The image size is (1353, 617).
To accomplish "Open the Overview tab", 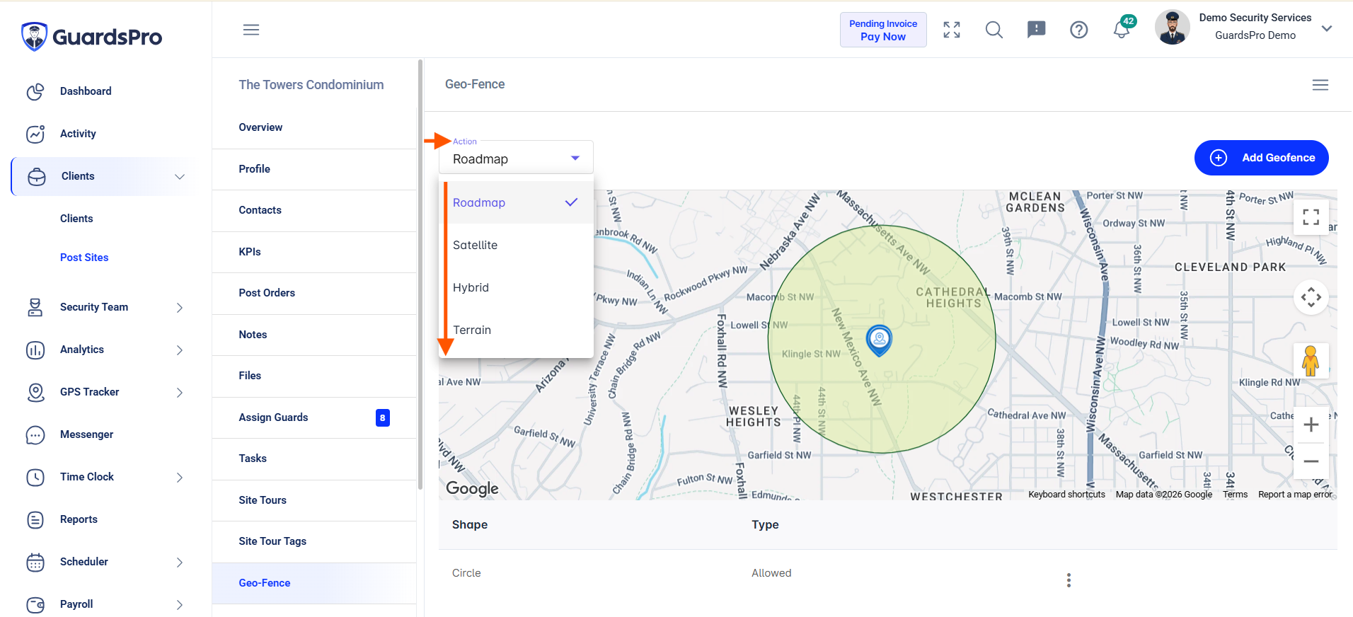I will [314, 127].
